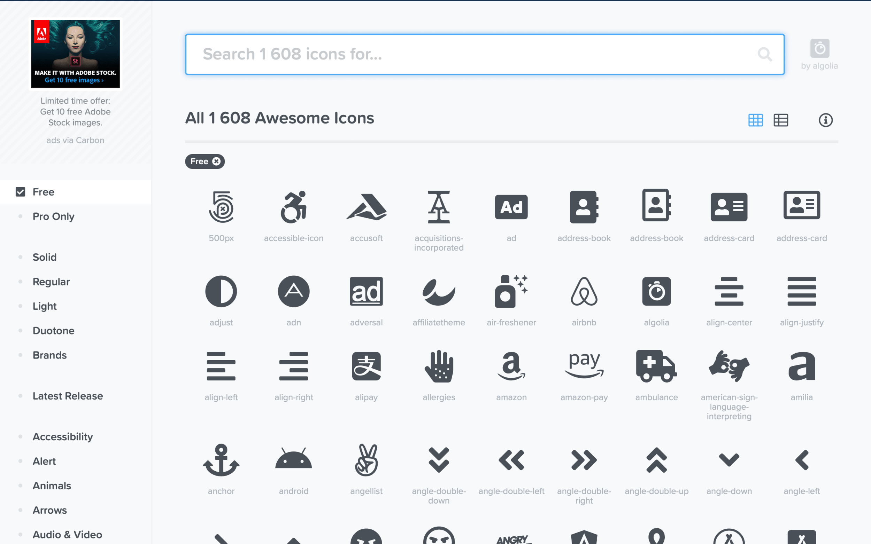Expand the Audio & Video category
The height and width of the screenshot is (544, 871).
(x=67, y=534)
